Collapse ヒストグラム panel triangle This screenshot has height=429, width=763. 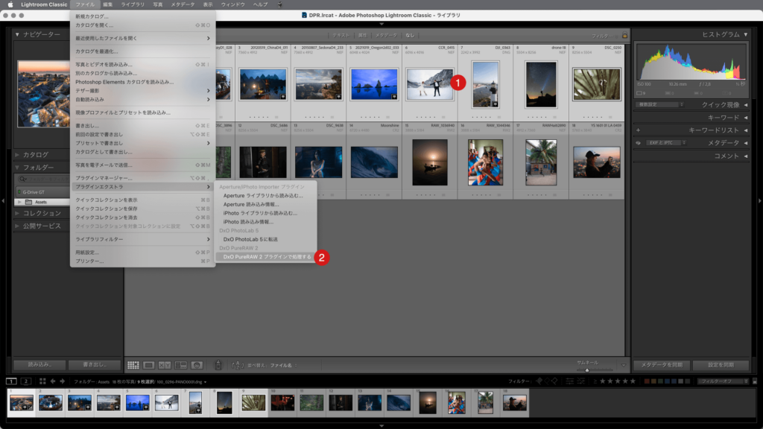coord(745,34)
